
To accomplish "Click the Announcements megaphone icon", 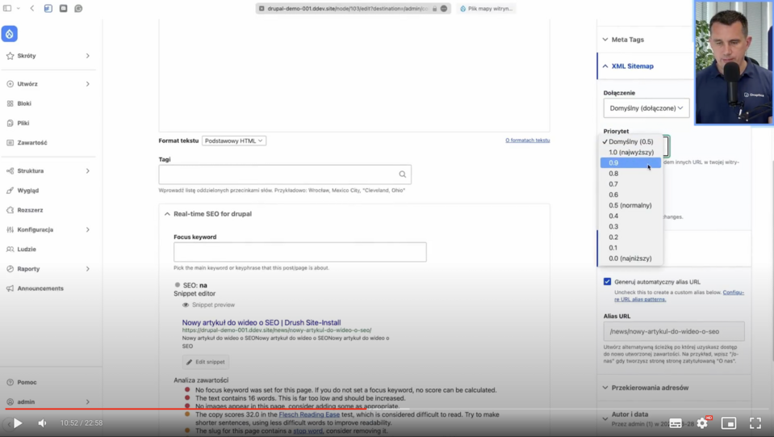I will [x=10, y=288].
